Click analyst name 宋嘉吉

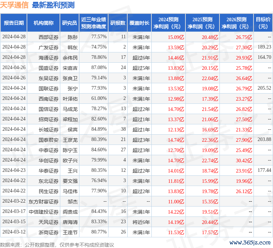click(70, 68)
